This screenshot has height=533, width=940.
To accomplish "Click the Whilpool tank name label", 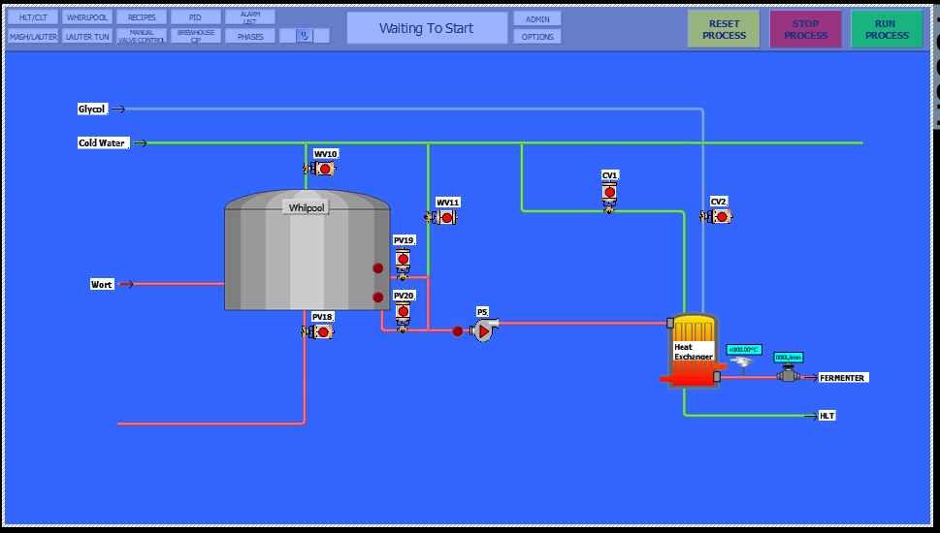I will (x=307, y=207).
